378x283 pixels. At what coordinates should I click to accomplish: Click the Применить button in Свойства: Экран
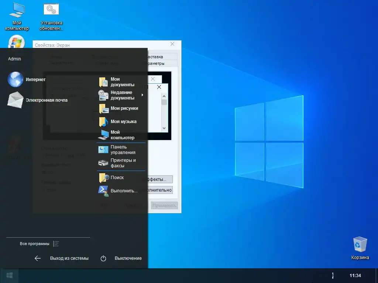[164, 206]
